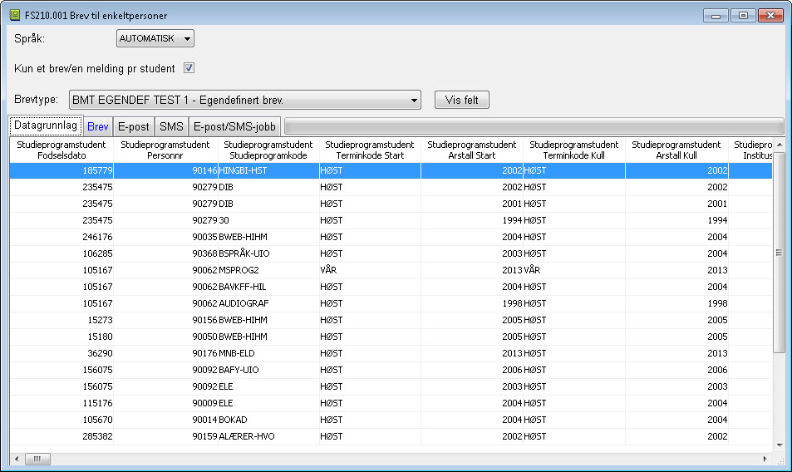This screenshot has height=472, width=792.
Task: Open the Språk AUTOMATISK dropdown
Action: pos(155,38)
